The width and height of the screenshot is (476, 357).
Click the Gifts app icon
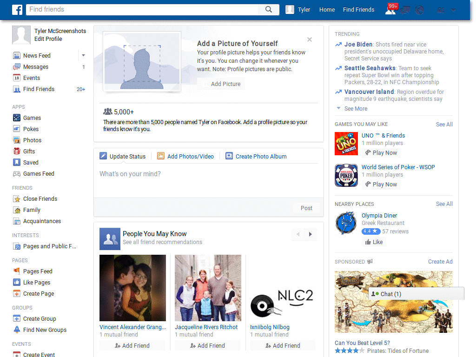pos(17,151)
